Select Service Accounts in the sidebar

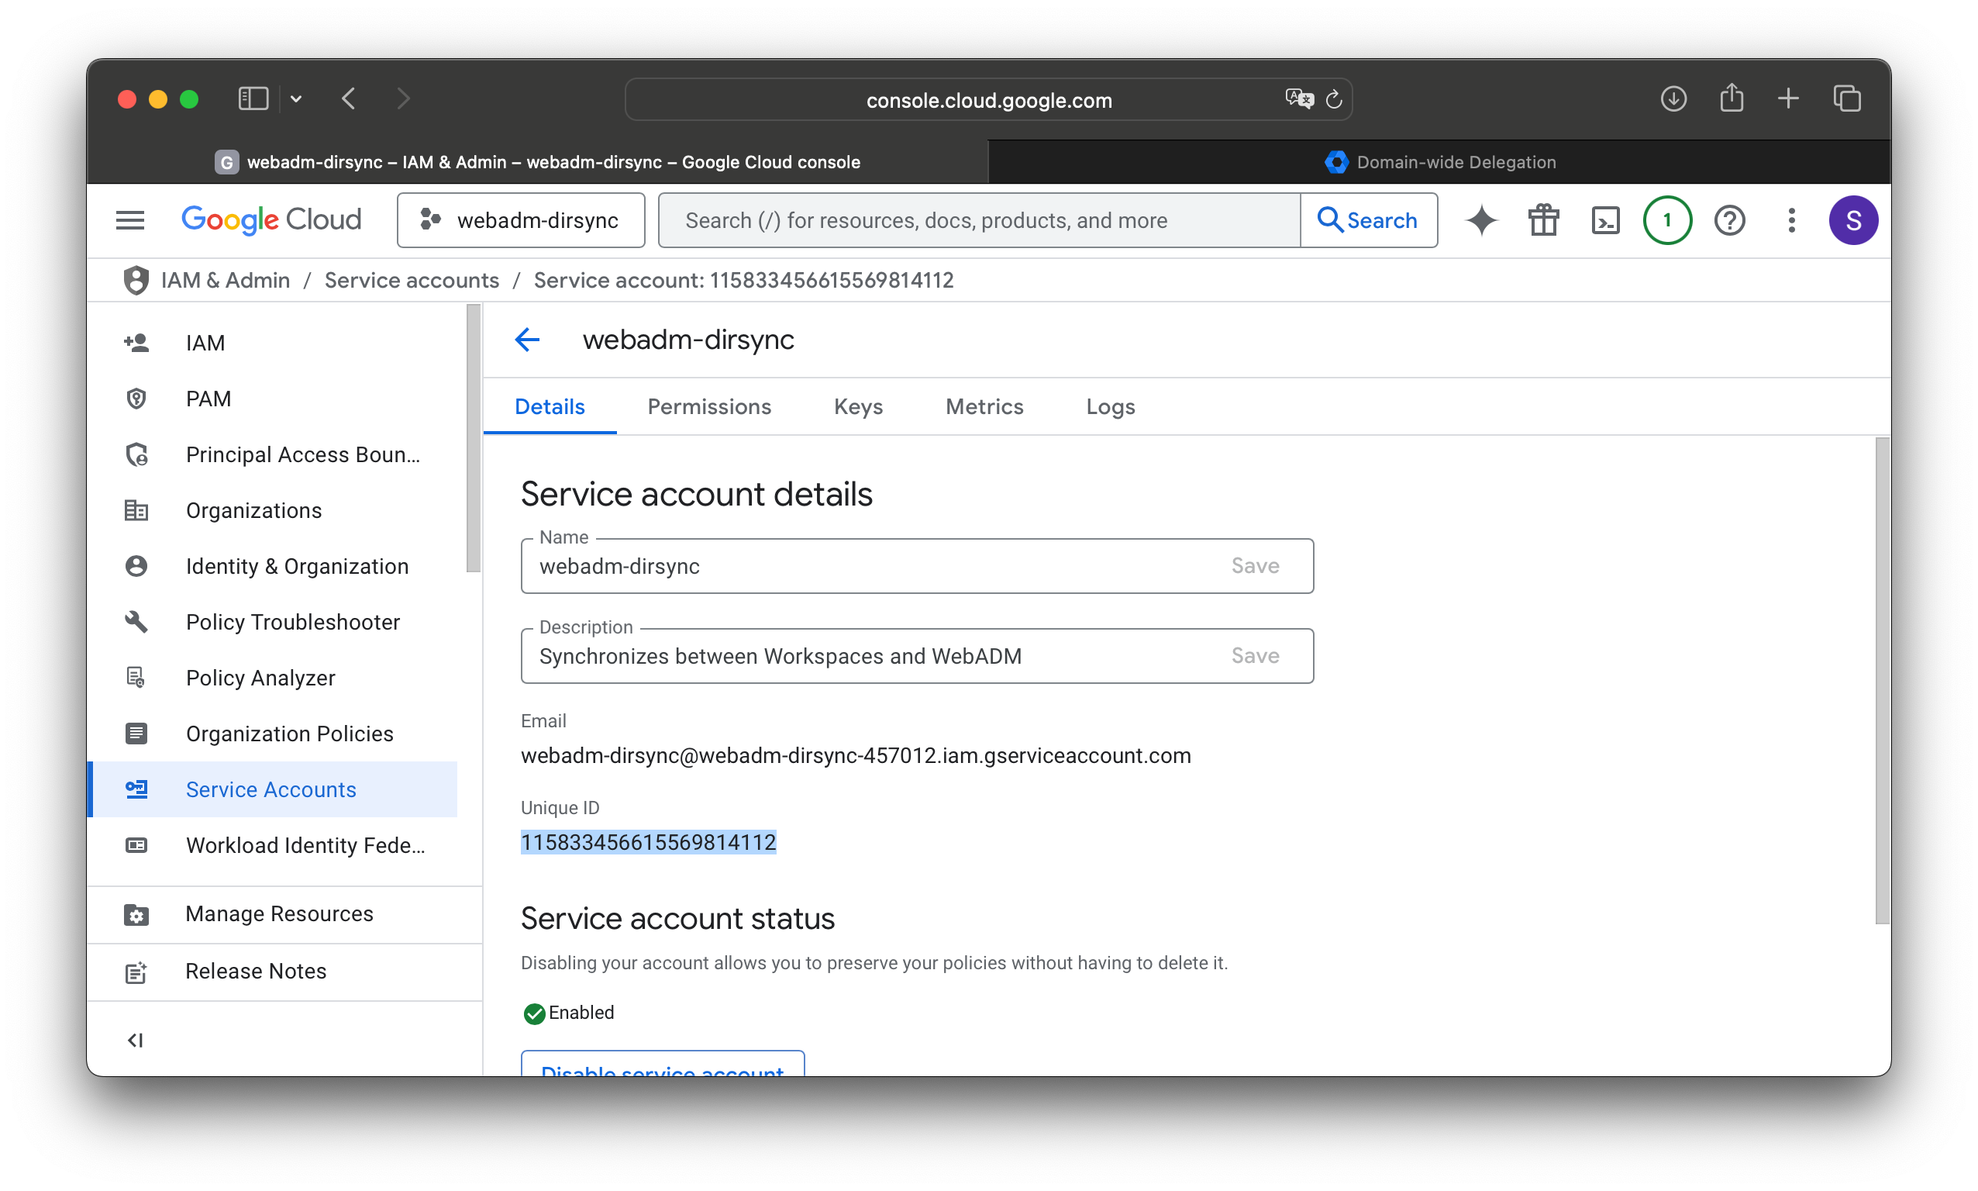[273, 789]
